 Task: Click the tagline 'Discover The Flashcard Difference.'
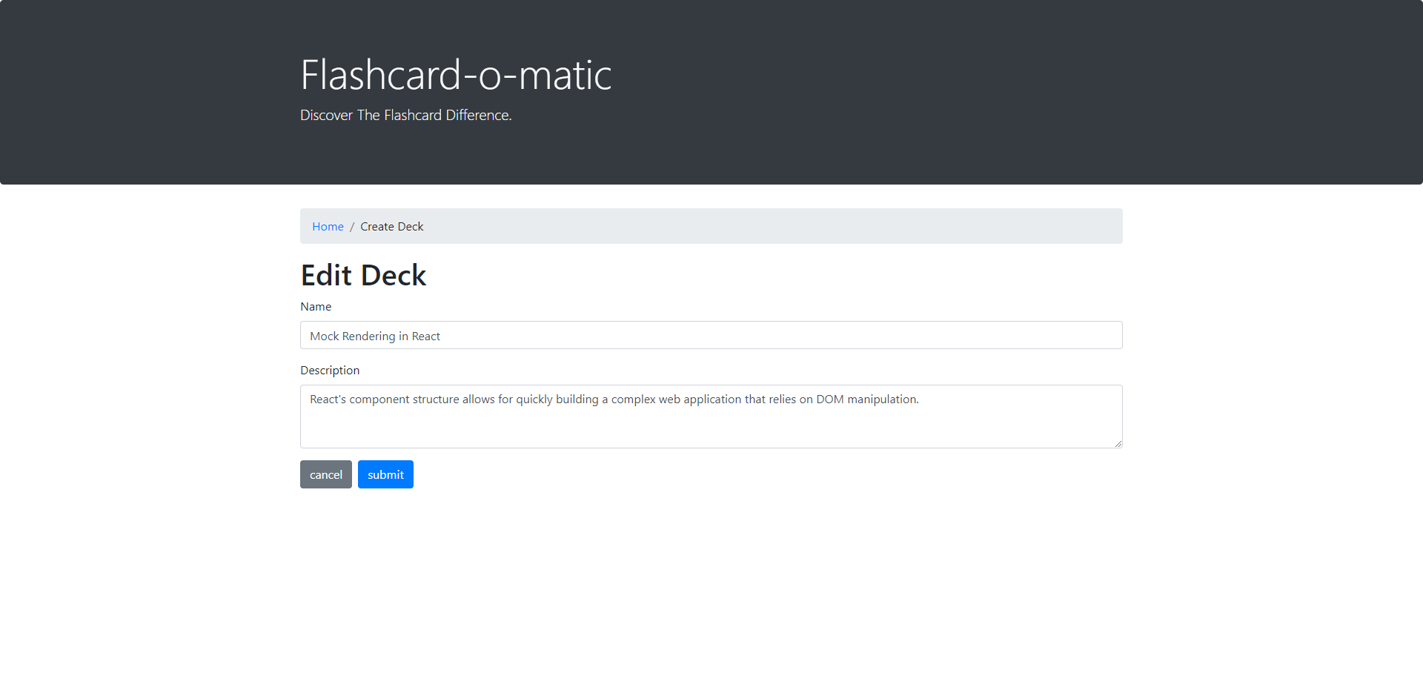click(x=405, y=115)
